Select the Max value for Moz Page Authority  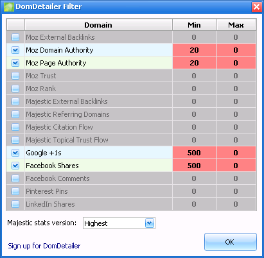[x=236, y=63]
